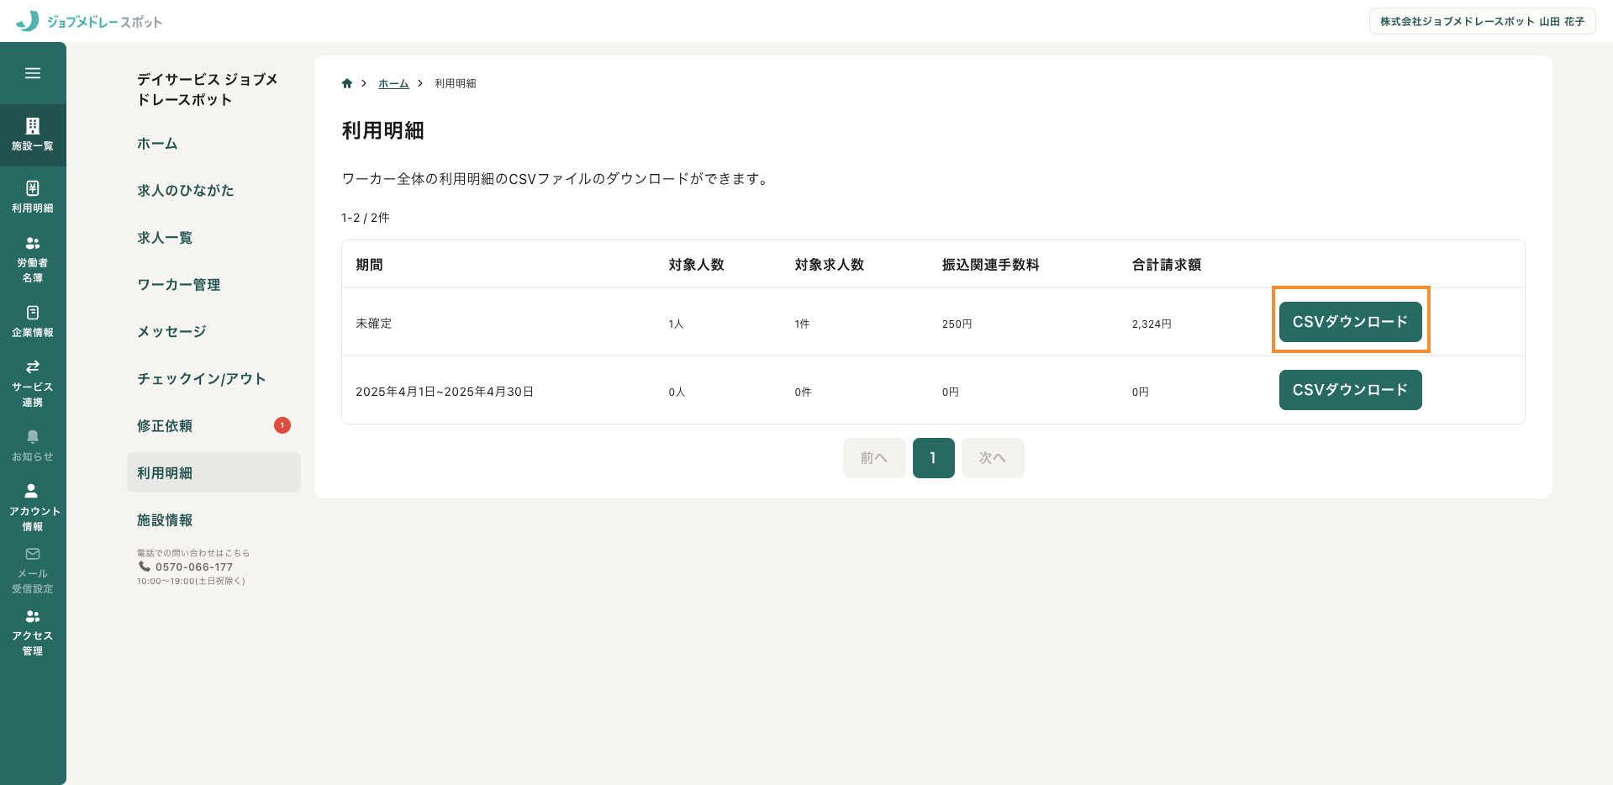Click the 次へ pagination button
Image resolution: width=1613 pixels, height=785 pixels.
[993, 458]
